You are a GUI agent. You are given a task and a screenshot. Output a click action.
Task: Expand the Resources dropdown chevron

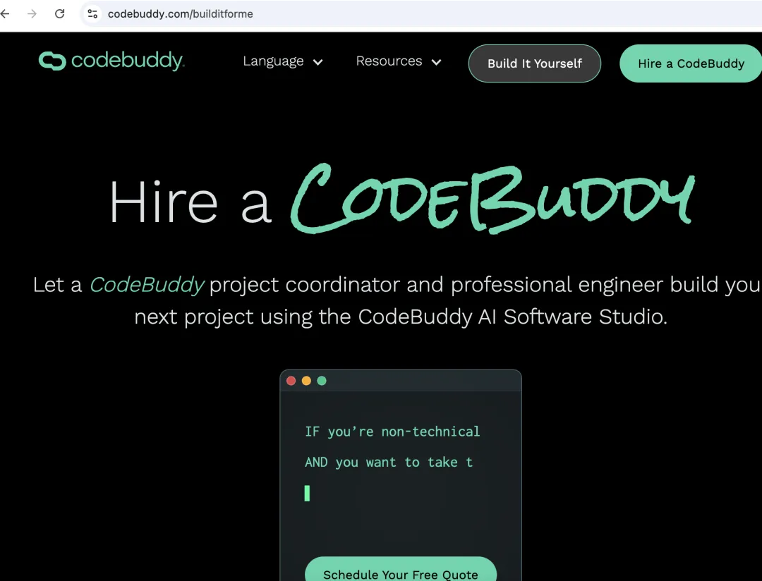[437, 62]
